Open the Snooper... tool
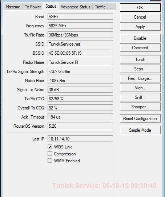 click(140, 107)
